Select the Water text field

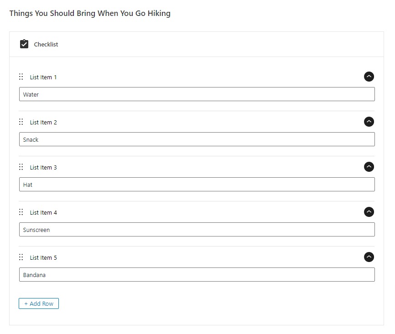196,94
